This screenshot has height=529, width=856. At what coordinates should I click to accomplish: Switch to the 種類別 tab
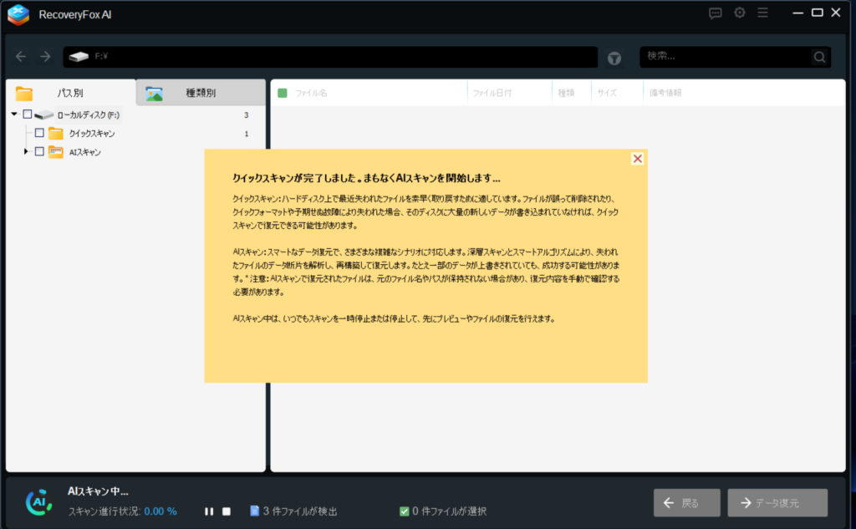click(x=200, y=93)
